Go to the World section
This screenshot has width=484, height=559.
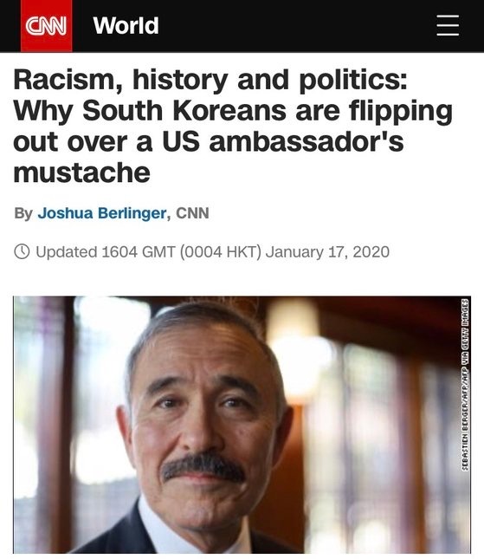[x=126, y=26]
